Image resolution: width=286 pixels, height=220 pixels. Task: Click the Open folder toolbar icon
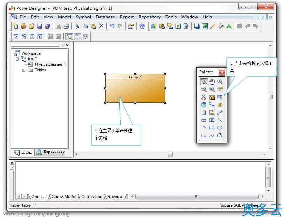[32, 26]
